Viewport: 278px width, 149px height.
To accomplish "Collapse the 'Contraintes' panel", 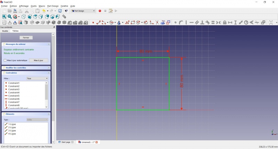I will coord(49,73).
